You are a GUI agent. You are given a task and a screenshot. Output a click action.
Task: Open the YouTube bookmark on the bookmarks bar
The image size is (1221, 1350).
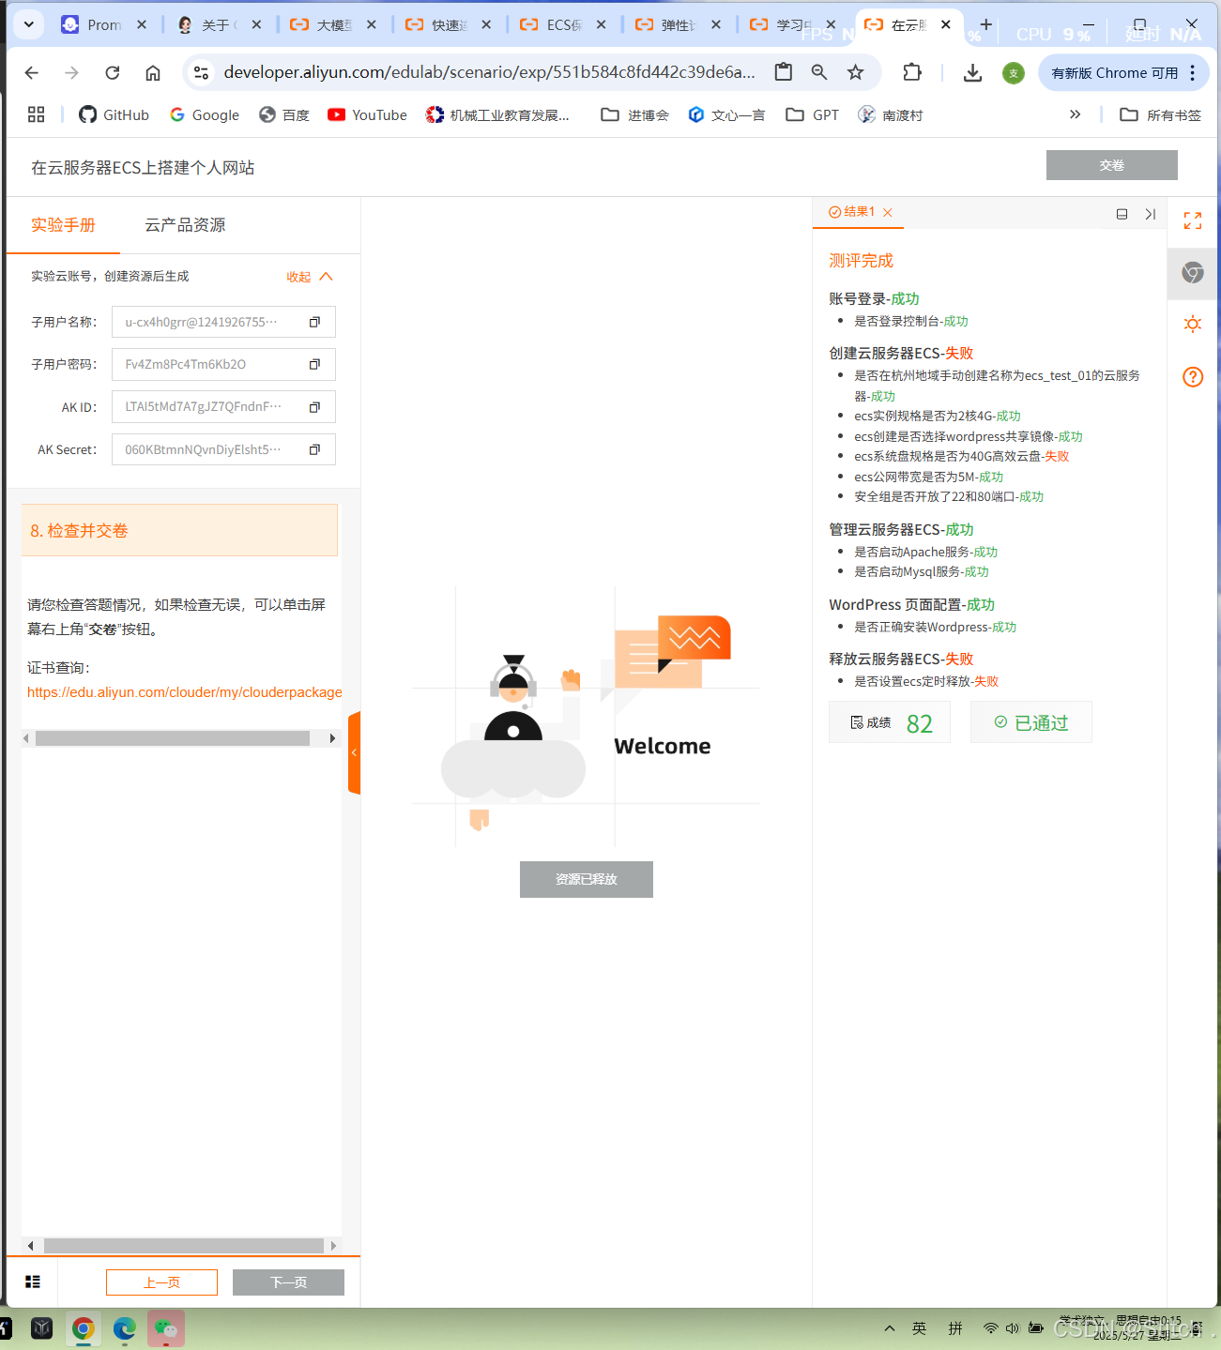(366, 114)
